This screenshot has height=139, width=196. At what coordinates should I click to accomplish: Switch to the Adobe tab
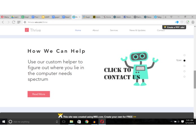coord(97,17)
